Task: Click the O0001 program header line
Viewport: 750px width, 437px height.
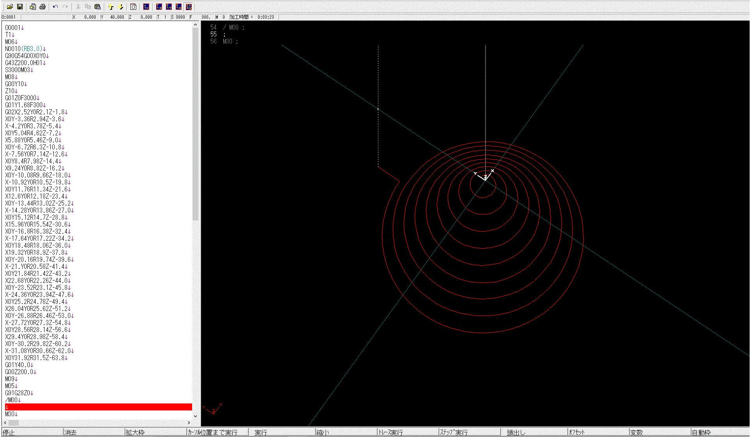Action: [14, 28]
